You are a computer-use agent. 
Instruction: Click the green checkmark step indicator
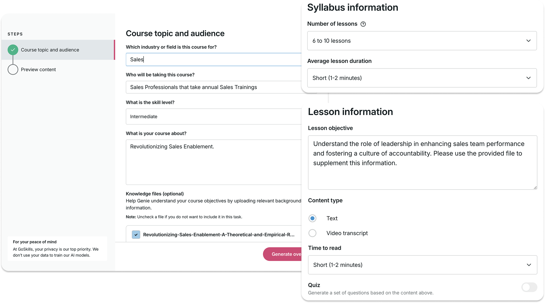click(x=13, y=49)
